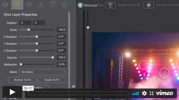Click the Vimeo logo link
179x100 pixels.
[x=165, y=93]
